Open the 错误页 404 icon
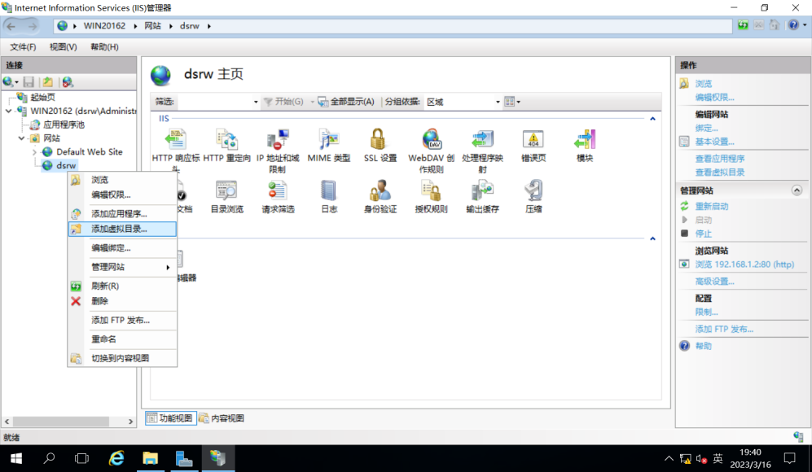This screenshot has width=812, height=472. coord(533,140)
